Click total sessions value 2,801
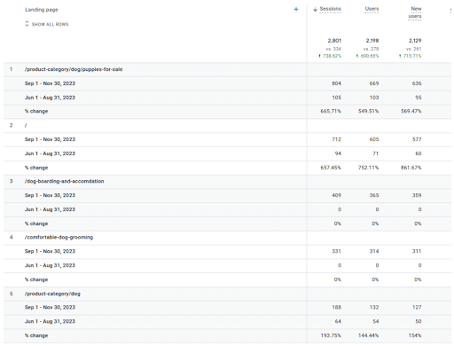Viewport: 454px width, 346px height. tap(334, 41)
